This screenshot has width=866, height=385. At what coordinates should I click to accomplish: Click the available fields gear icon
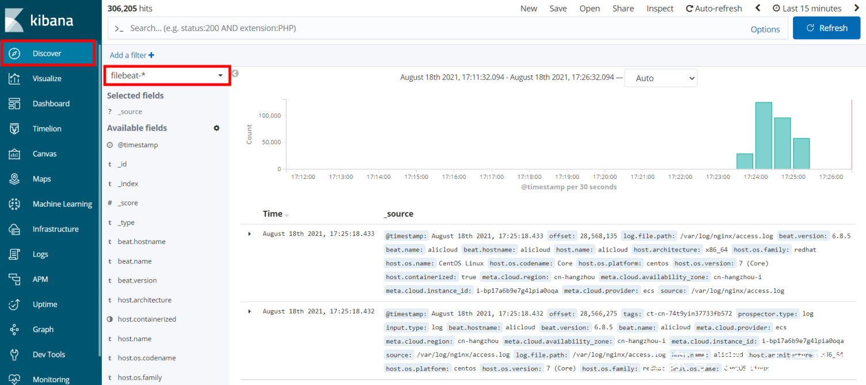pyautogui.click(x=216, y=128)
